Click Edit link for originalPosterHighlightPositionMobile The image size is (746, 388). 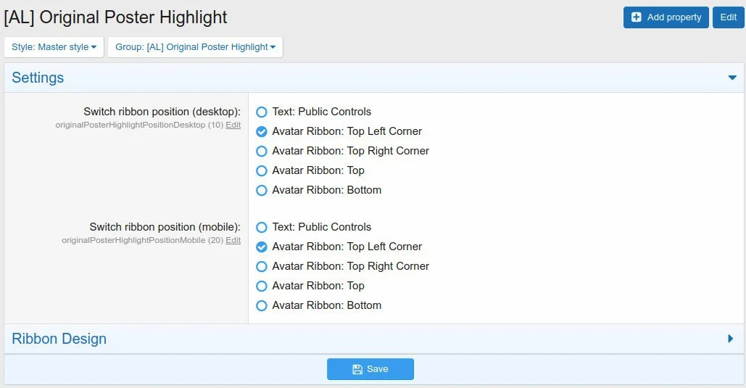[233, 241]
